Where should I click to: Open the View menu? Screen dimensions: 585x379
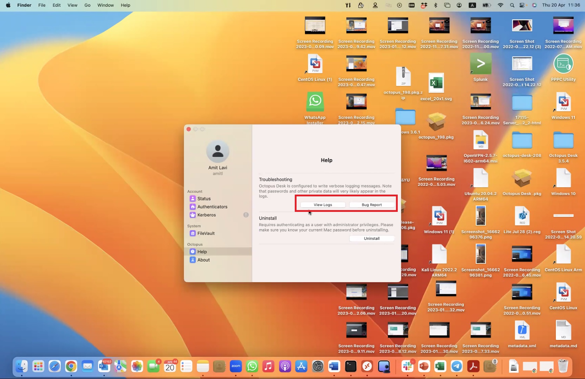pyautogui.click(x=72, y=5)
